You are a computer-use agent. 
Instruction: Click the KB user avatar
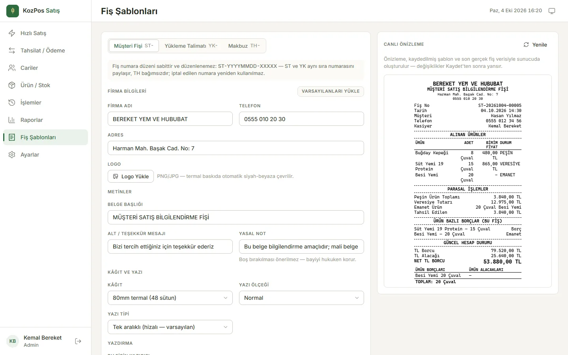coord(13,341)
